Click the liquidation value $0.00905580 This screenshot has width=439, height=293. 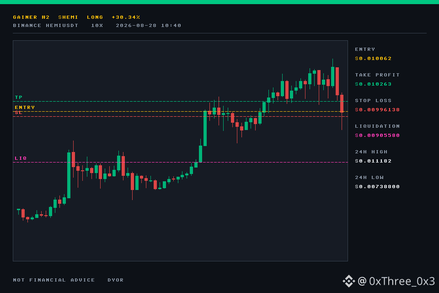[377, 136]
